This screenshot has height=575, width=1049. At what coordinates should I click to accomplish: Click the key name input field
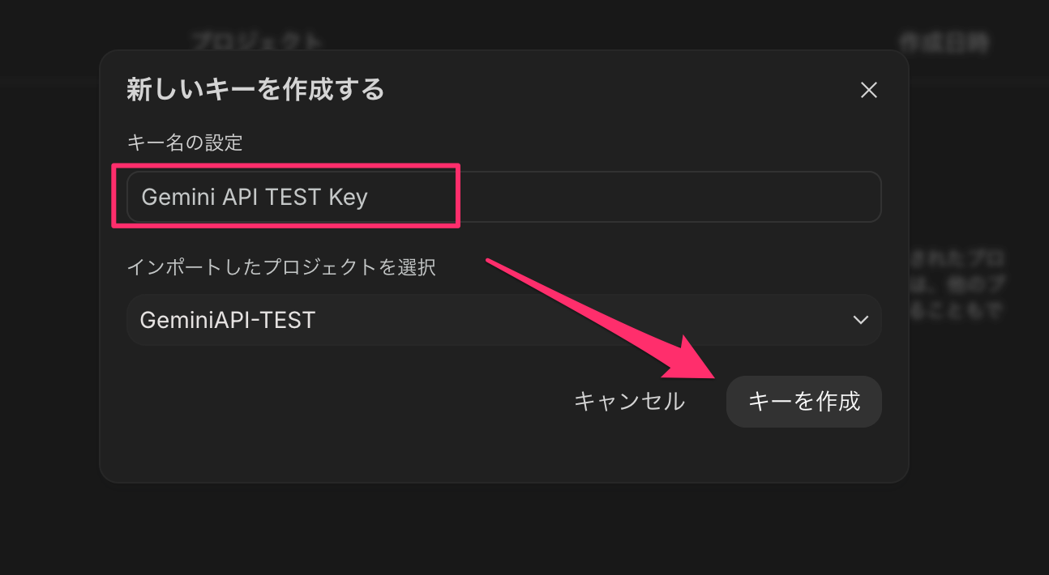[503, 197]
